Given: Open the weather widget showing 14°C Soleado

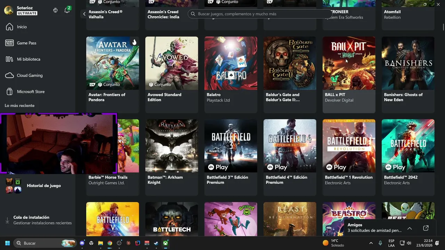Looking at the screenshot, I should (333, 243).
